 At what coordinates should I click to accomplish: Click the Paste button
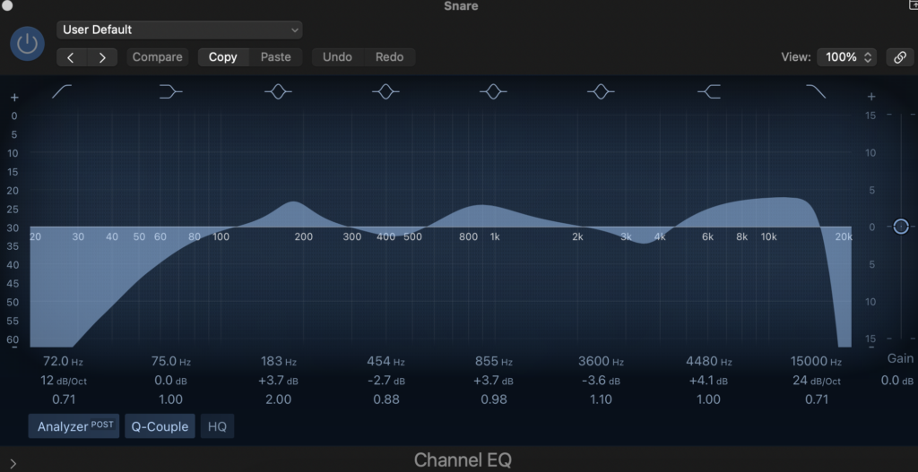coord(275,57)
